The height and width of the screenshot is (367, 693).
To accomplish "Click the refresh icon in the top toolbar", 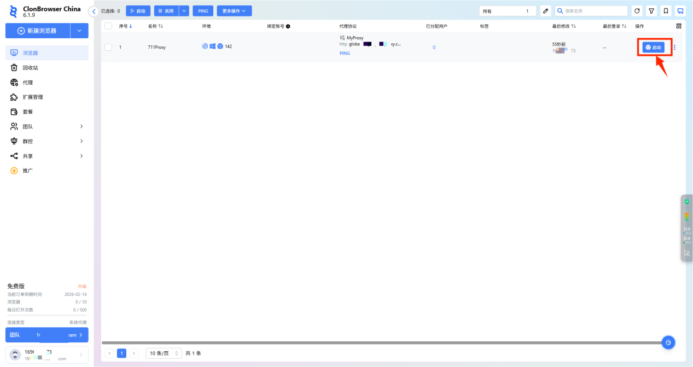I will [637, 11].
